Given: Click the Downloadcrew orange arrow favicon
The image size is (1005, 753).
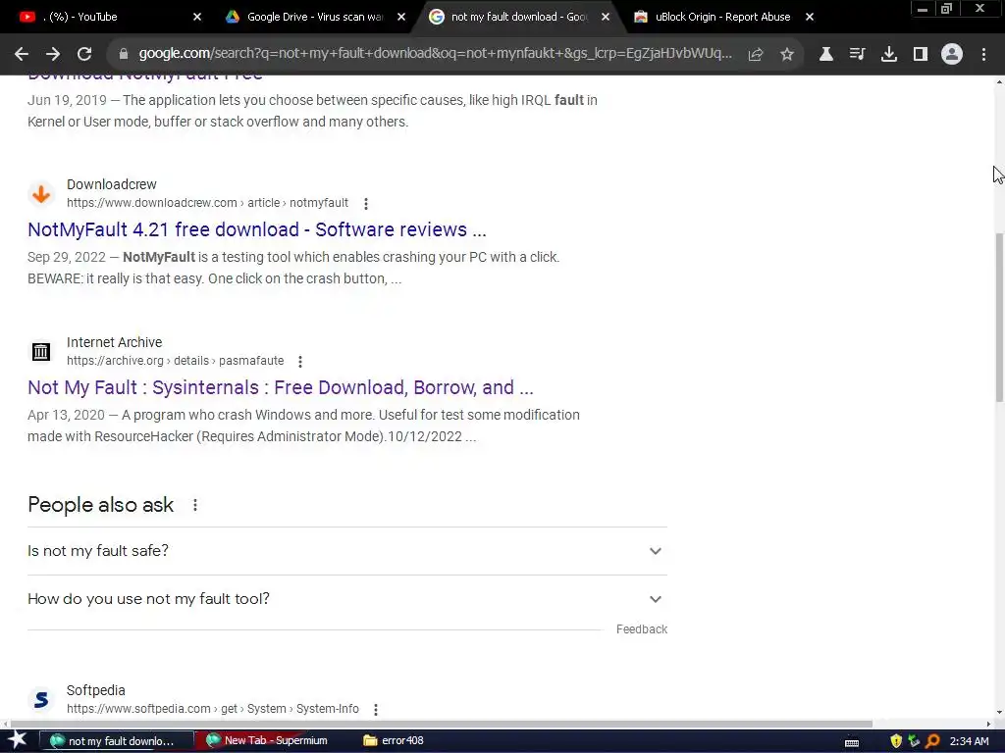Looking at the screenshot, I should tap(41, 193).
